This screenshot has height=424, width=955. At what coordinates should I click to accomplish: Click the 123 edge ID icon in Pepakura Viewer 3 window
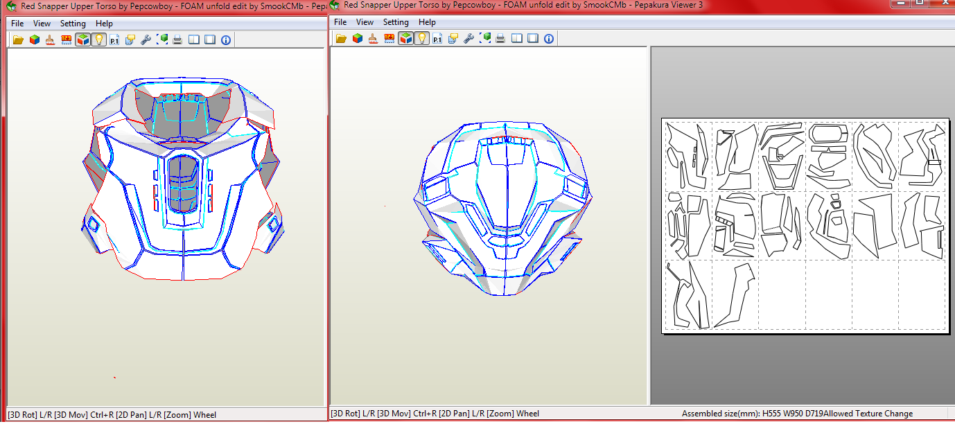coord(389,38)
